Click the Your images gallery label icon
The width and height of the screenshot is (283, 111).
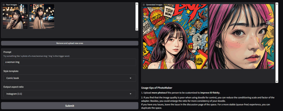(4, 5)
